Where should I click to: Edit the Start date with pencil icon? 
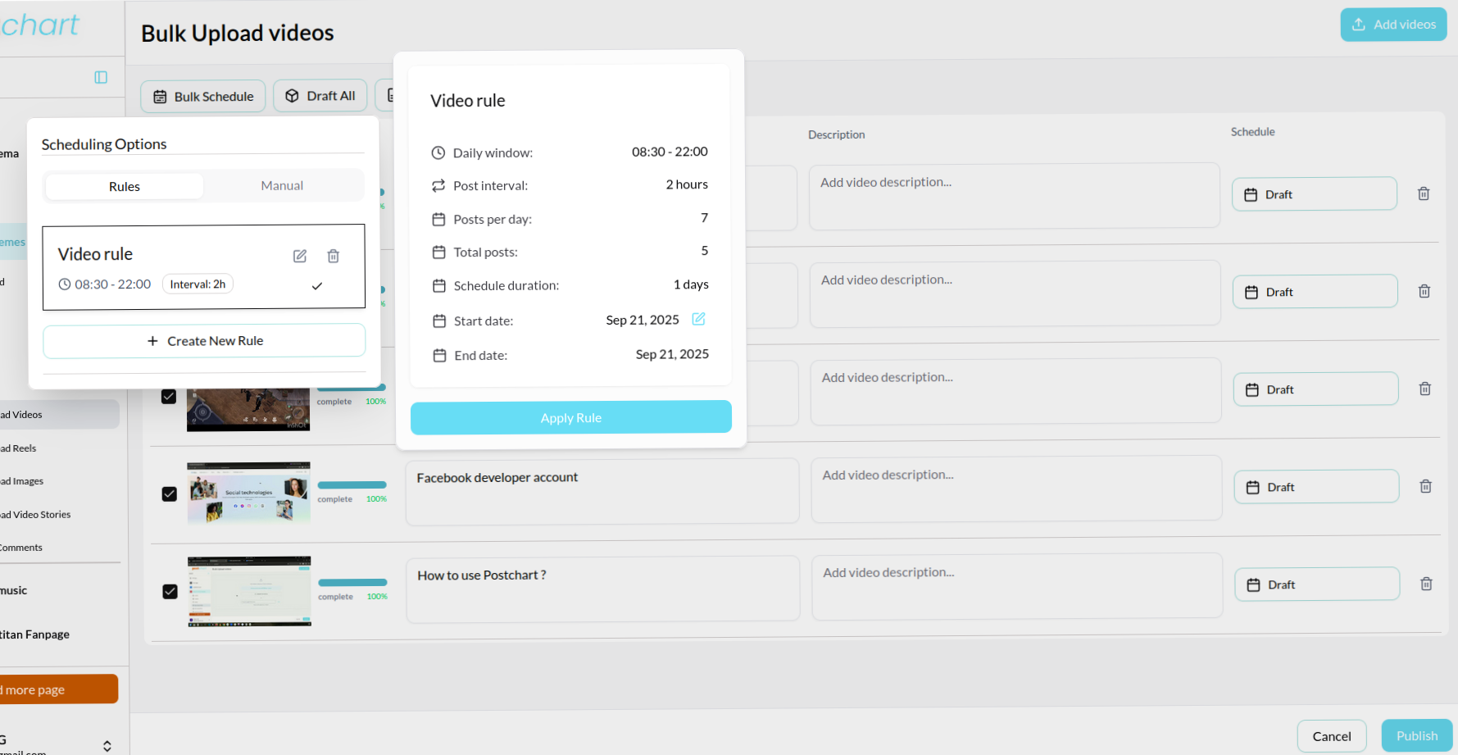coord(698,319)
